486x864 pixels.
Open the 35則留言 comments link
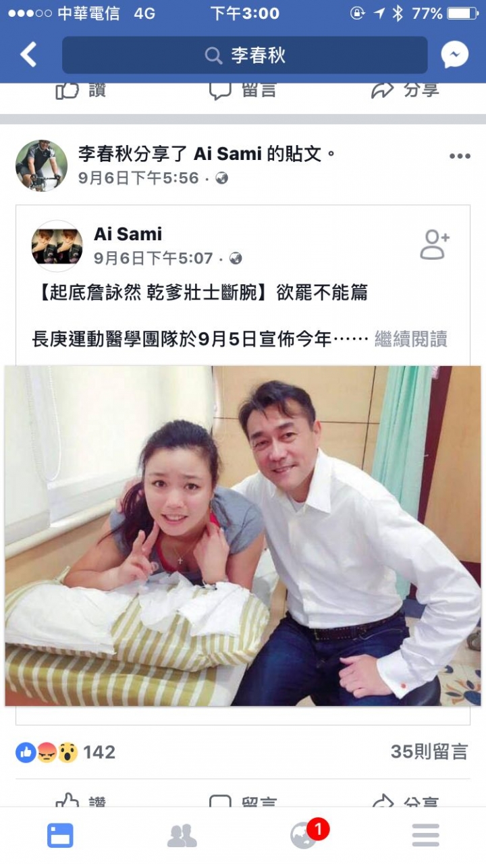[x=429, y=752]
